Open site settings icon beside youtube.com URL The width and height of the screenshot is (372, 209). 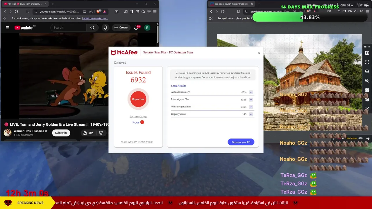point(35,12)
